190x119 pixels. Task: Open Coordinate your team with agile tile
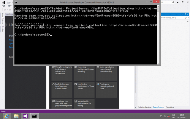(x=62, y=104)
